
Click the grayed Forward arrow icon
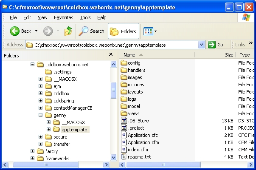[x=48, y=31]
